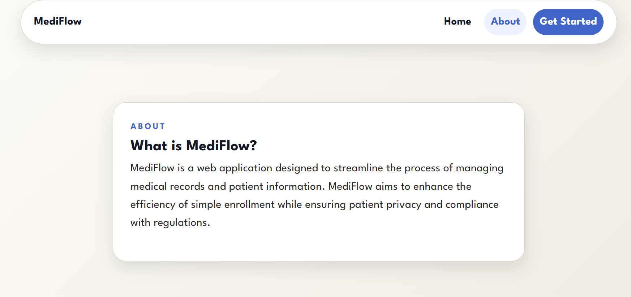Click "MediFlow aims" starting the second sentence
Screen dimensions: 631x297
(363, 186)
